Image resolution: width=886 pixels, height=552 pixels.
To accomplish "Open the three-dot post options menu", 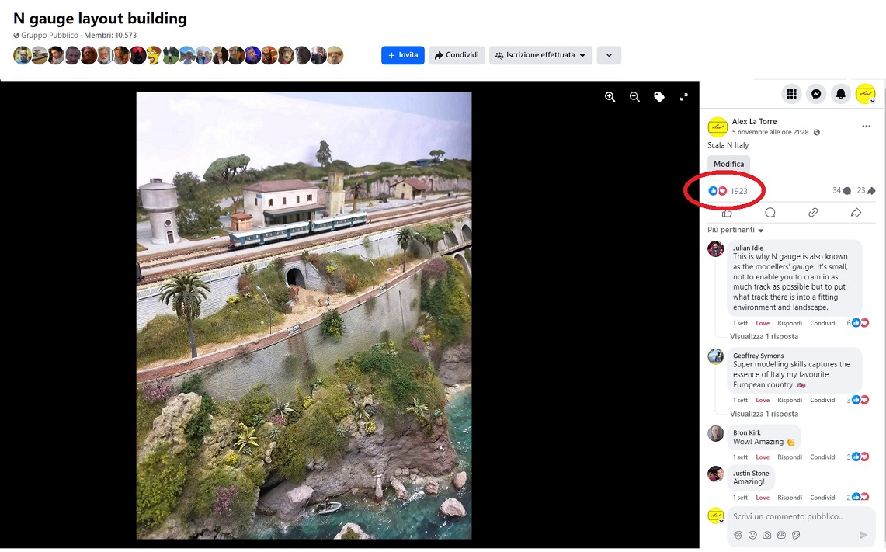I will (866, 127).
